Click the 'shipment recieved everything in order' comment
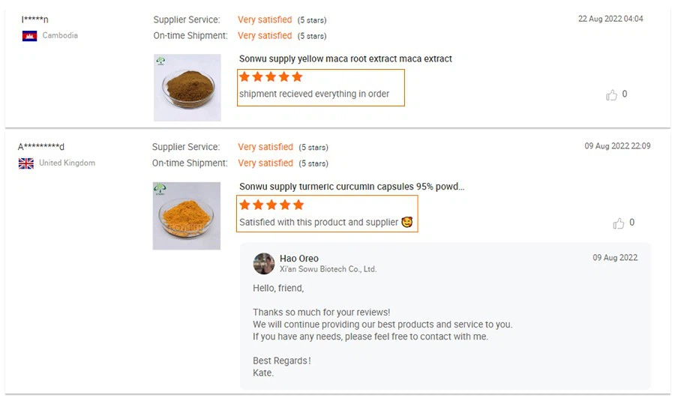 (313, 94)
